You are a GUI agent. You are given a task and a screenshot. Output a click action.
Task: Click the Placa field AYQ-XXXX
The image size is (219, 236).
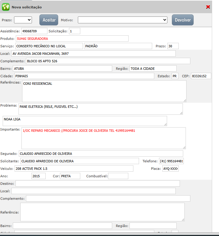point(170,169)
